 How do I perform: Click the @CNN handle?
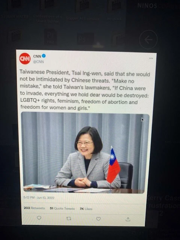(x=39, y=61)
